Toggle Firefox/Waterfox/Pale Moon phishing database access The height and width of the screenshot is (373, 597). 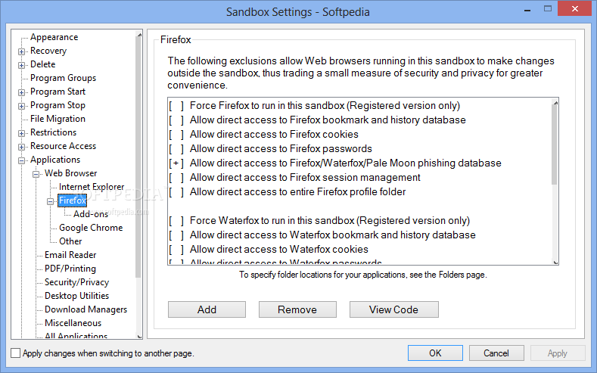(176, 163)
